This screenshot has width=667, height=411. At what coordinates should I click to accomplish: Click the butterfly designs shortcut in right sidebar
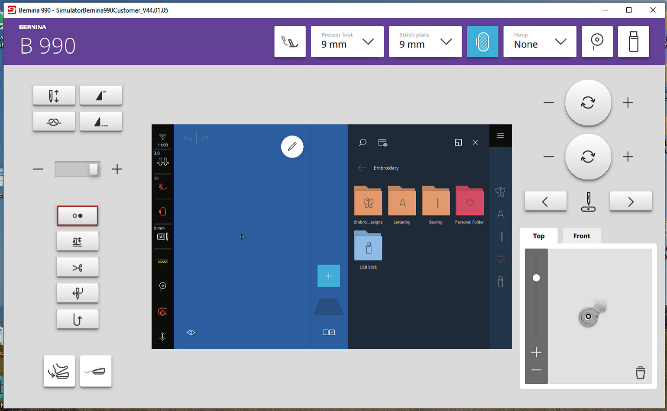(x=500, y=191)
